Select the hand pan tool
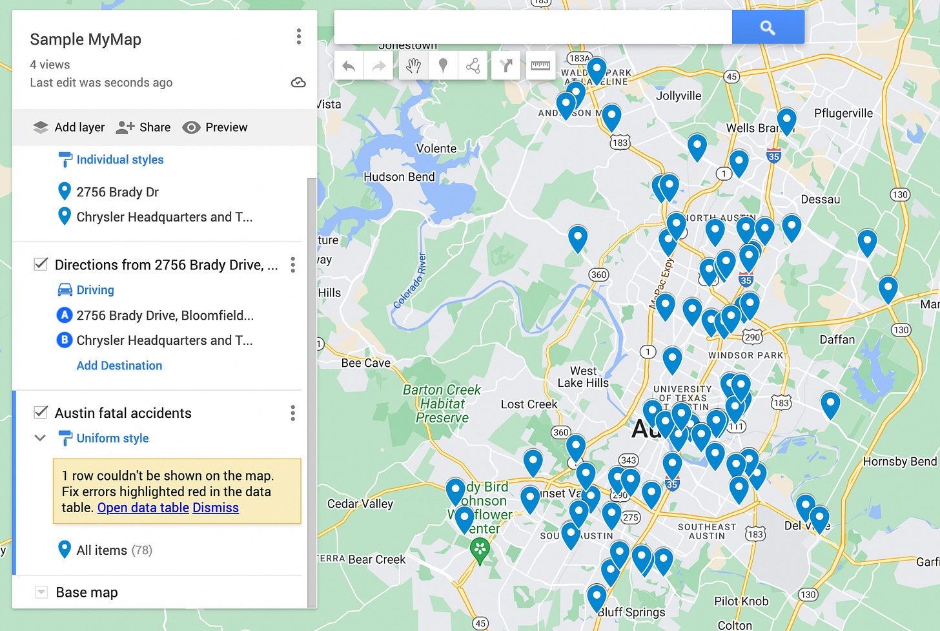Viewport: 940px width, 631px height. tap(413, 66)
